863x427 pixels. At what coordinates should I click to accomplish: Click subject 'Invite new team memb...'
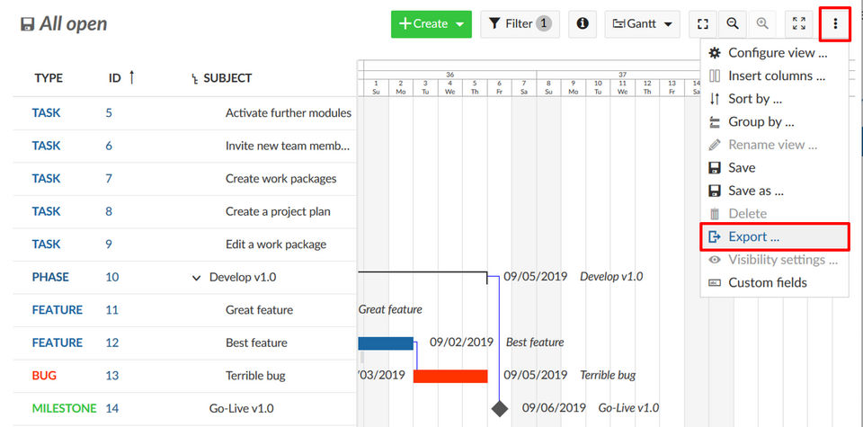coord(287,146)
